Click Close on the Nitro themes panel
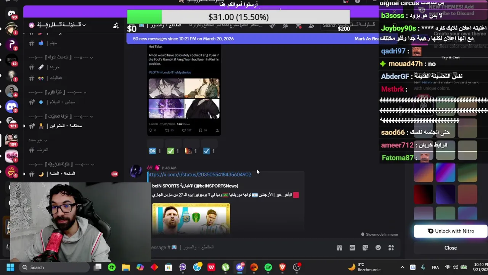The height and width of the screenshot is (275, 488). click(x=450, y=248)
